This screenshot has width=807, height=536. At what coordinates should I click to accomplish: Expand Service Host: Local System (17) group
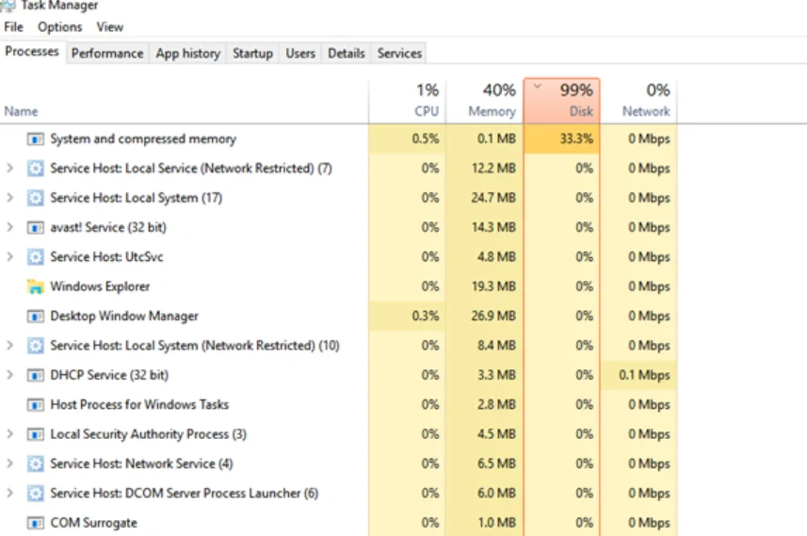coord(10,198)
